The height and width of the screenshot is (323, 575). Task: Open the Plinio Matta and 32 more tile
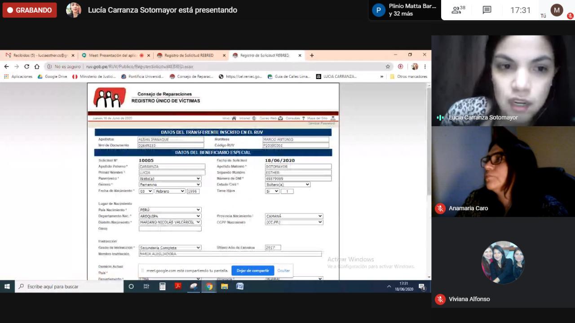(x=405, y=10)
